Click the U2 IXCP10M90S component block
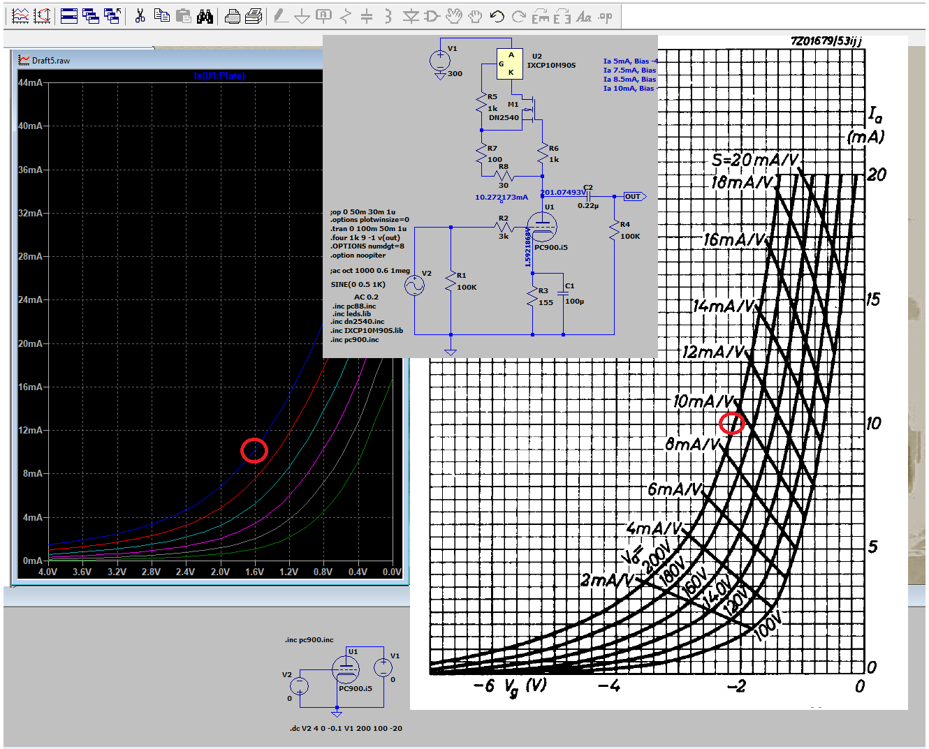929x749 pixels. click(511, 64)
